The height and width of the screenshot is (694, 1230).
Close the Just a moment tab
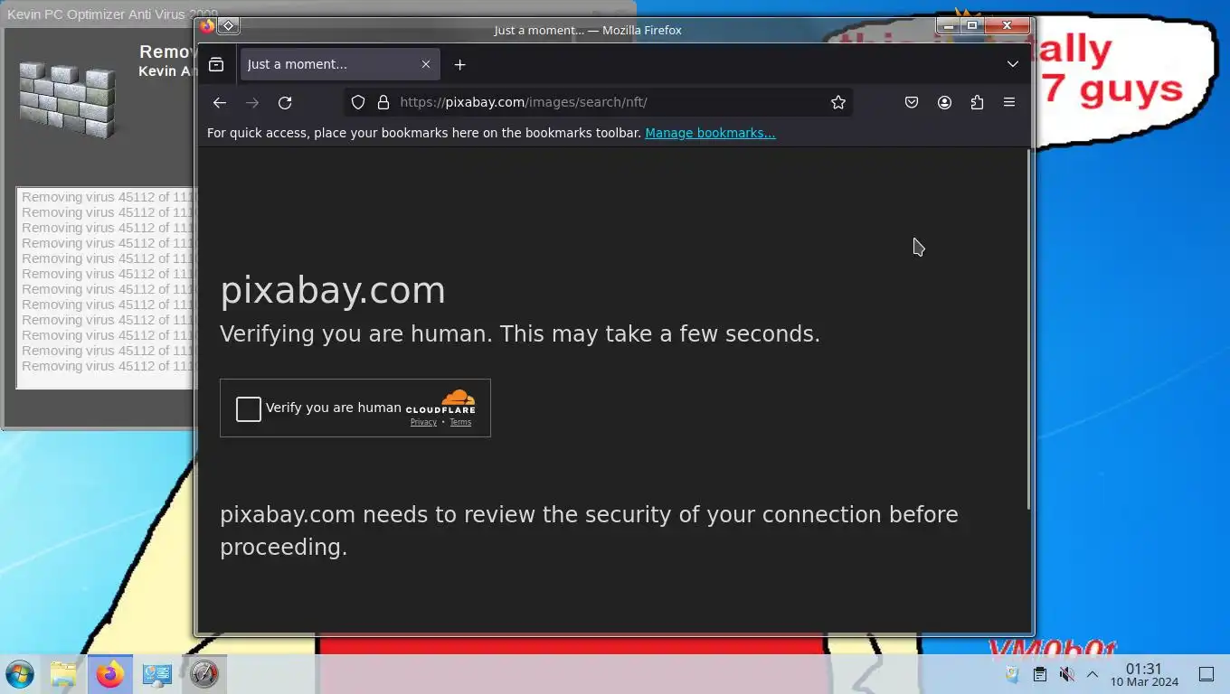coord(426,64)
